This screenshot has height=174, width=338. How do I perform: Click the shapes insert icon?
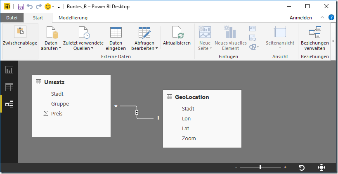254,47
